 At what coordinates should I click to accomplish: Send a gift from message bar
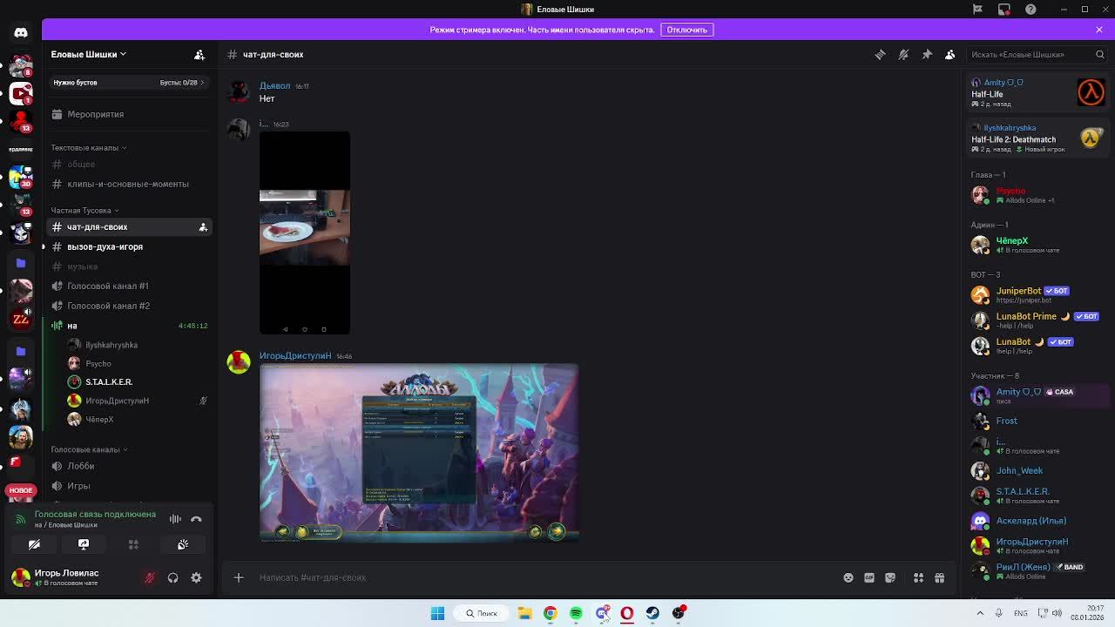[x=939, y=577]
